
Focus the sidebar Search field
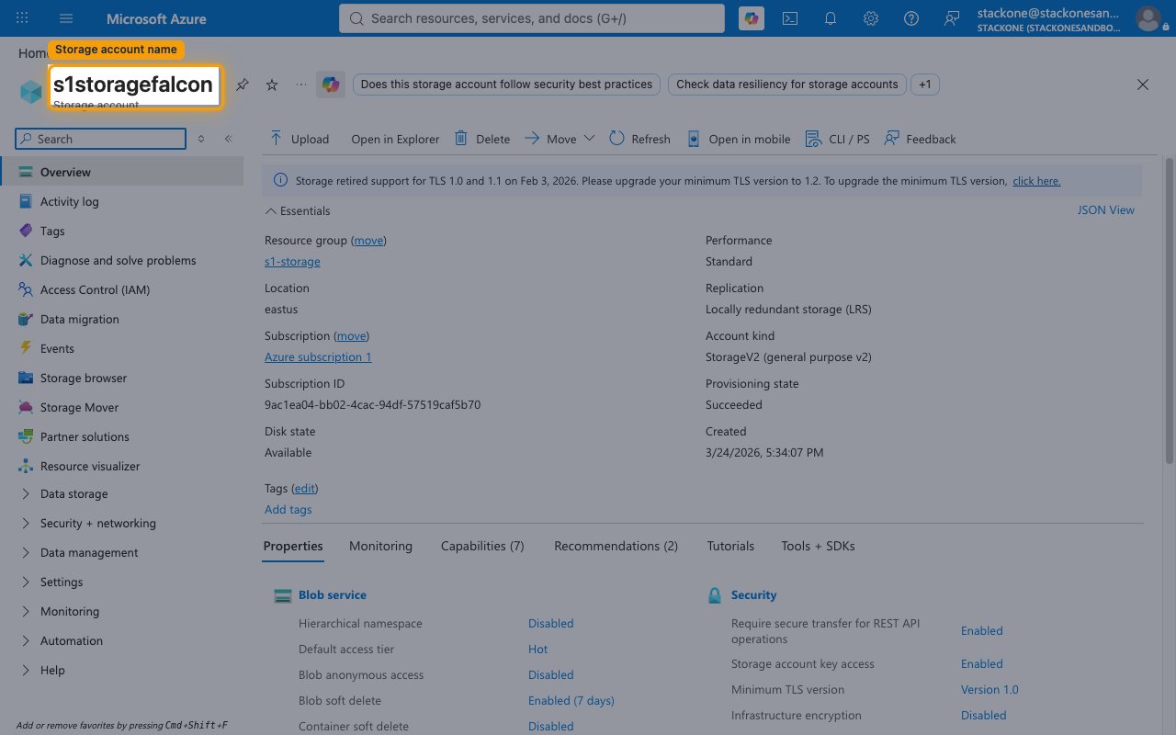point(101,139)
